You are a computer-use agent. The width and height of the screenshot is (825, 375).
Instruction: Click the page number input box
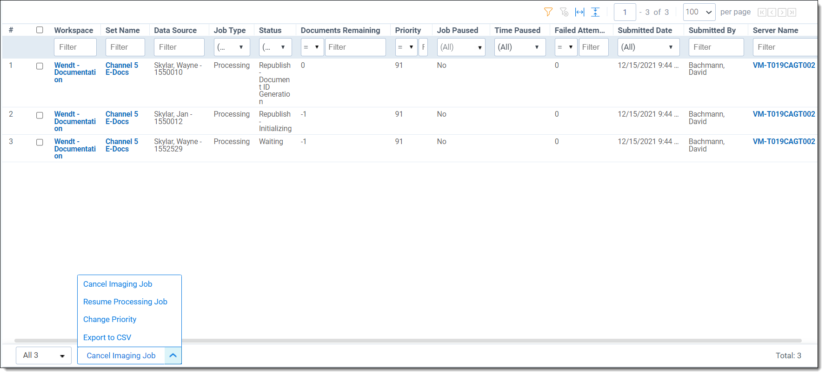(x=625, y=12)
